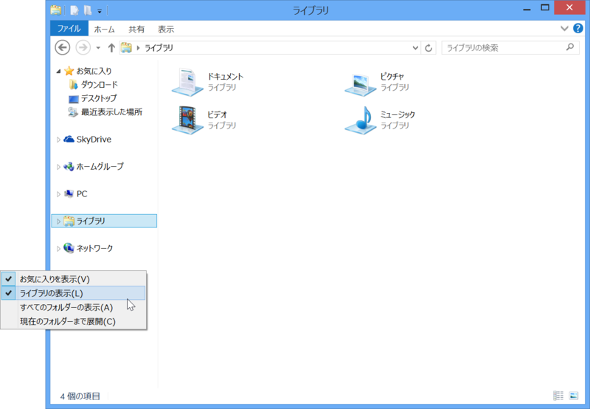
Task: Click the お気に入り star icon
Action: coord(69,71)
